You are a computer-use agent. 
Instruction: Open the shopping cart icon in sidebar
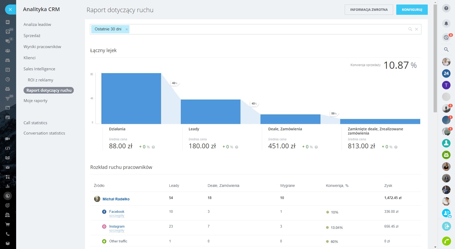pos(8,224)
